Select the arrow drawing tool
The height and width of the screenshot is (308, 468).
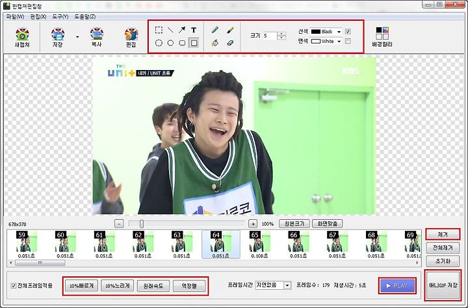tap(182, 30)
